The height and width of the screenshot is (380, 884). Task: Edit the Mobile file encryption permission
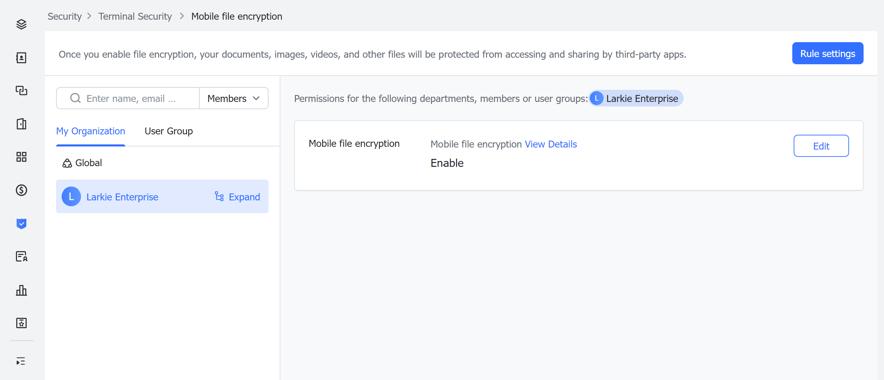(821, 146)
